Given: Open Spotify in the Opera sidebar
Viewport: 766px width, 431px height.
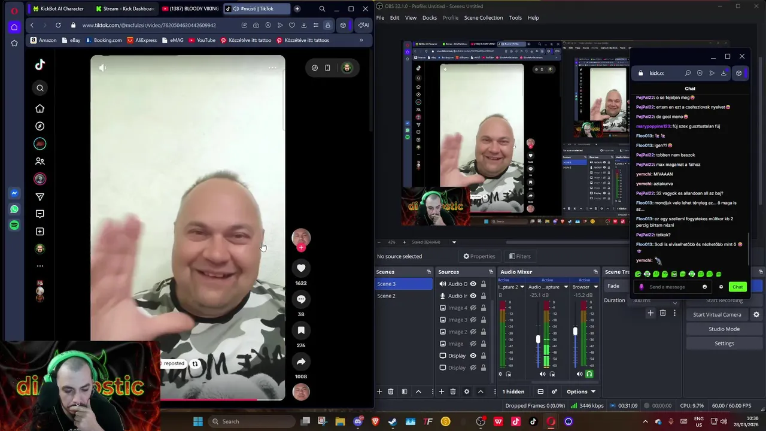Looking at the screenshot, I should [14, 225].
